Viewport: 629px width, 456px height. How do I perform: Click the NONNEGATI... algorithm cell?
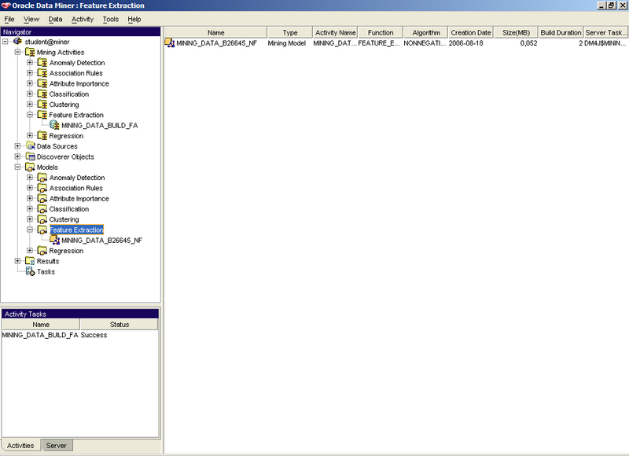pyautogui.click(x=425, y=43)
